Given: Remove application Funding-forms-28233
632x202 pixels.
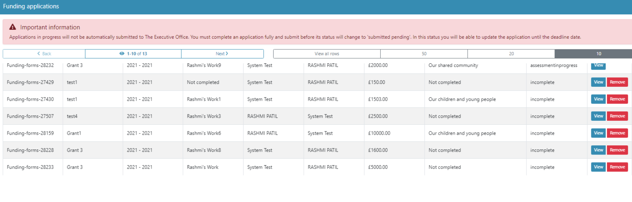Looking at the screenshot, I should pos(617,167).
